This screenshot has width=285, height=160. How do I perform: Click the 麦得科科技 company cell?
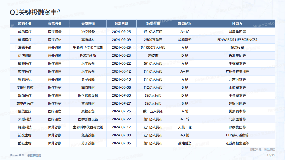pyautogui.click(x=25, y=87)
